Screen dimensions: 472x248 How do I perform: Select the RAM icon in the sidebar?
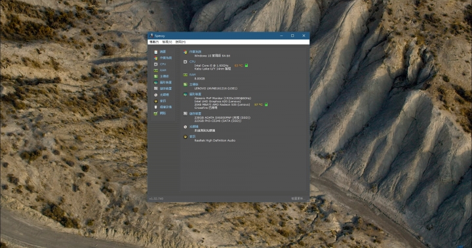coord(155,70)
